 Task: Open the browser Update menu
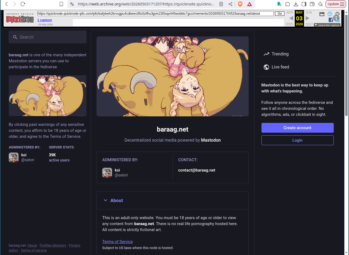(336, 4)
